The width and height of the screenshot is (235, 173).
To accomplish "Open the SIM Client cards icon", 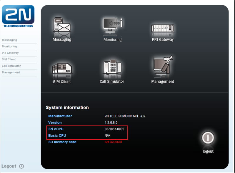I will (62, 68).
